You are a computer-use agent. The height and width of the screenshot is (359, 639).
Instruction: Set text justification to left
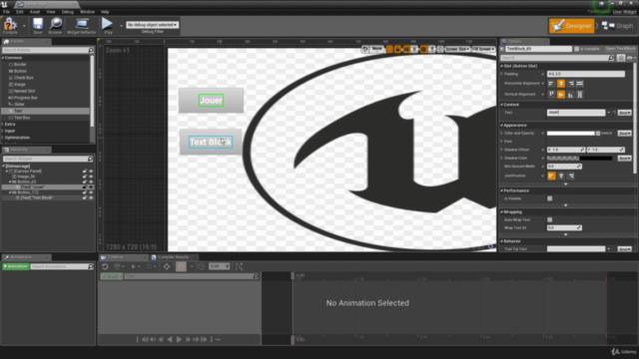(x=551, y=176)
